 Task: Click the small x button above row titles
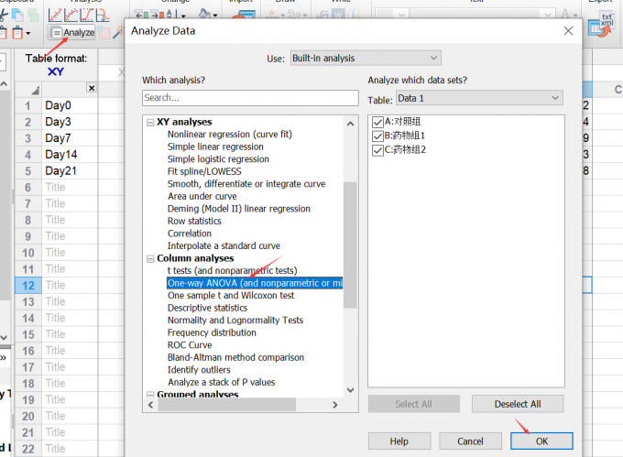pos(92,88)
